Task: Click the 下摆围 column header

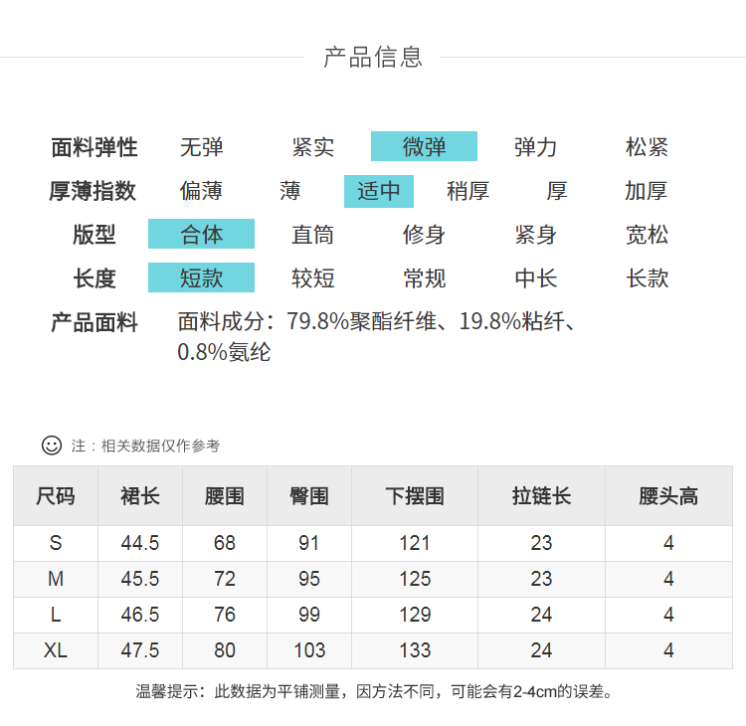Action: tap(415, 495)
